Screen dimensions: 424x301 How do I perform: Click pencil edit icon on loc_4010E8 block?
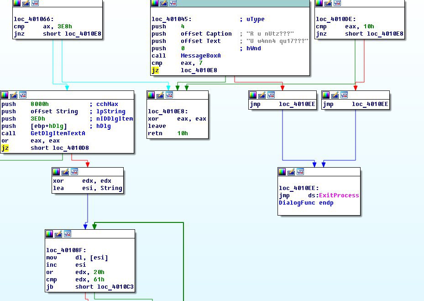pos(160,95)
